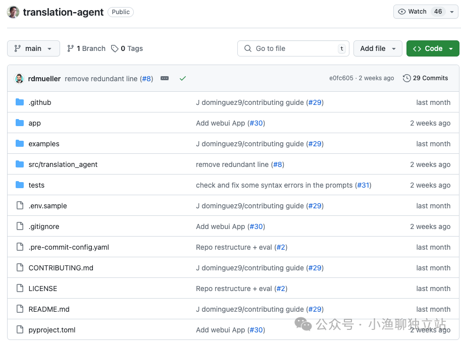Open #30 link in the app row
Image resolution: width=461 pixels, height=343 pixels.
[x=256, y=124]
